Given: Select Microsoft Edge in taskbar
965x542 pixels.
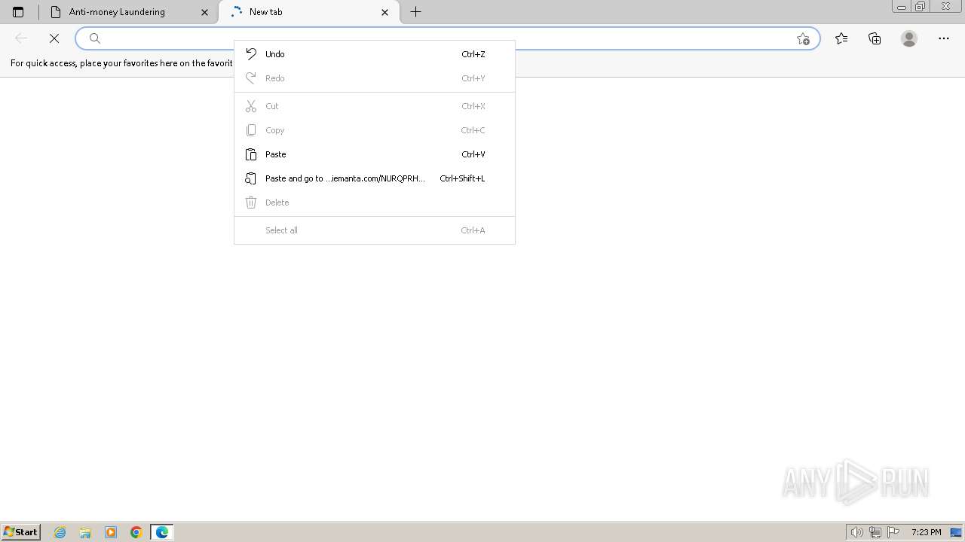Looking at the screenshot, I should click(162, 532).
